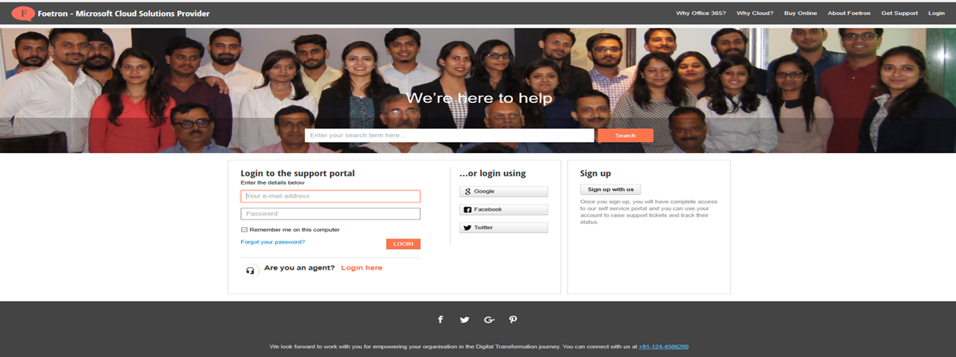Viewport: 956px width, 357px height.
Task: Open the Google Plus footer icon
Action: point(489,320)
